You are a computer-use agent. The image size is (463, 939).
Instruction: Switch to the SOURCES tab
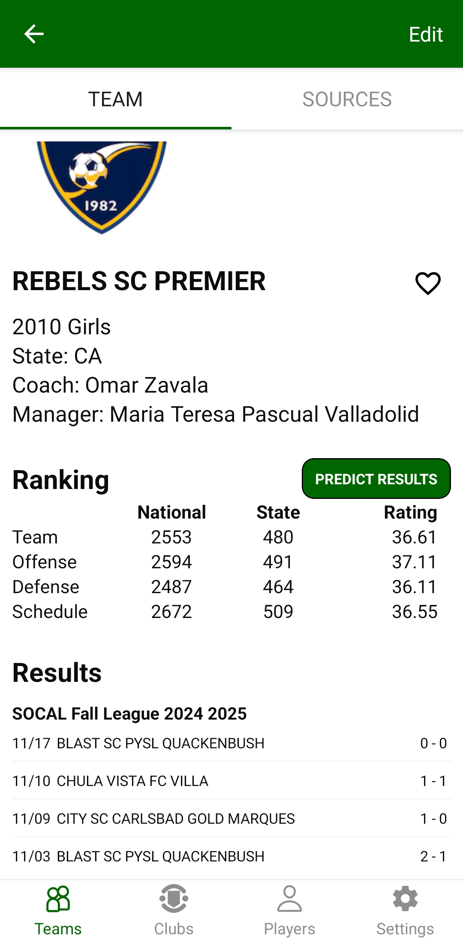pos(347,99)
